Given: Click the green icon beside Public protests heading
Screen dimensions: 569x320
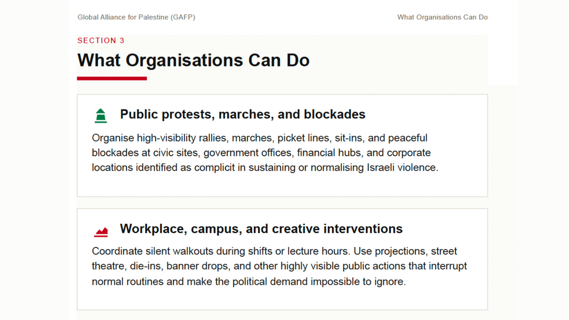Looking at the screenshot, I should 101,116.
